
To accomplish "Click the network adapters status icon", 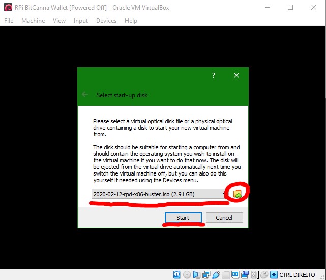I will [x=206, y=275].
